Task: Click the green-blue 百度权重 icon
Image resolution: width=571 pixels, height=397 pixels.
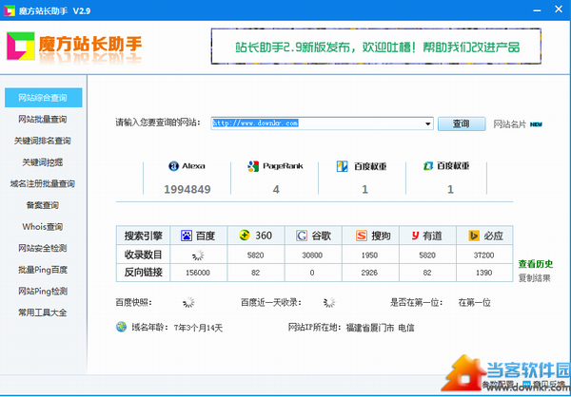Action: point(428,166)
